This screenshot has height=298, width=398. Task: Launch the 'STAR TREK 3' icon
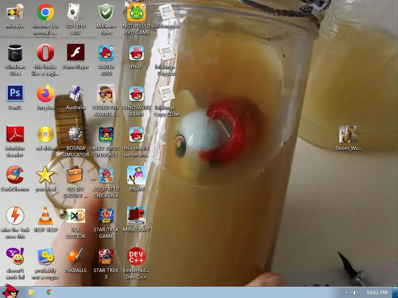coord(106,257)
